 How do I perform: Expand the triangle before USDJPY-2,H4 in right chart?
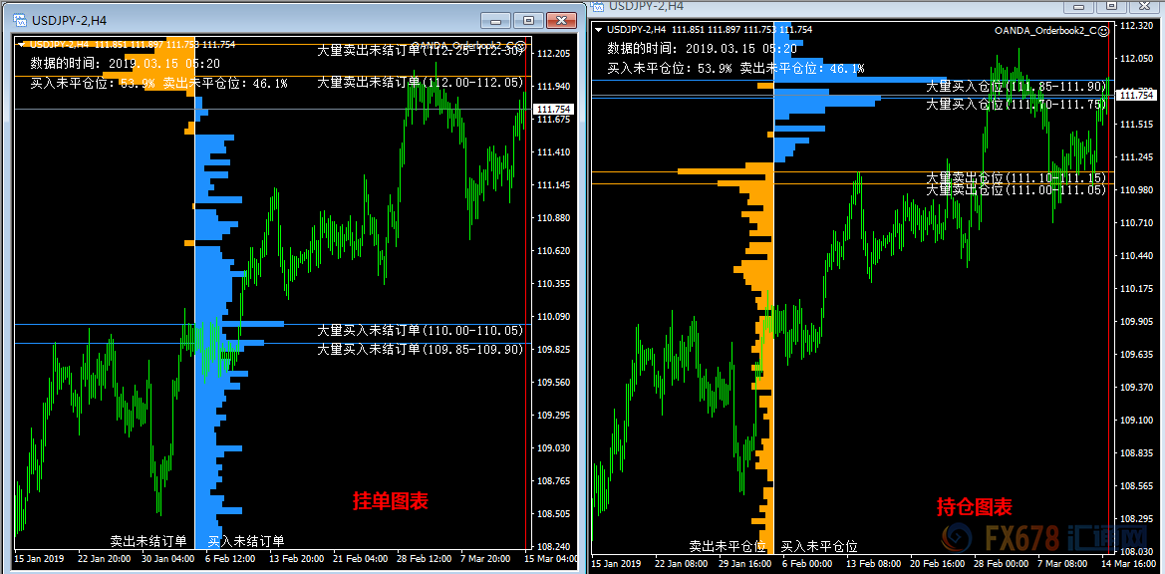pyautogui.click(x=598, y=30)
